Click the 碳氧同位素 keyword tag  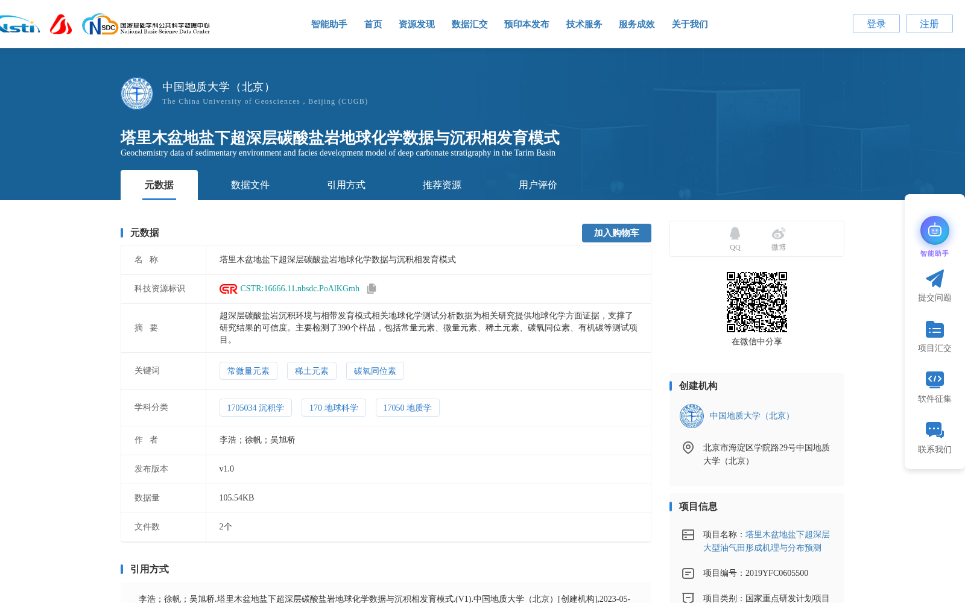pos(375,371)
